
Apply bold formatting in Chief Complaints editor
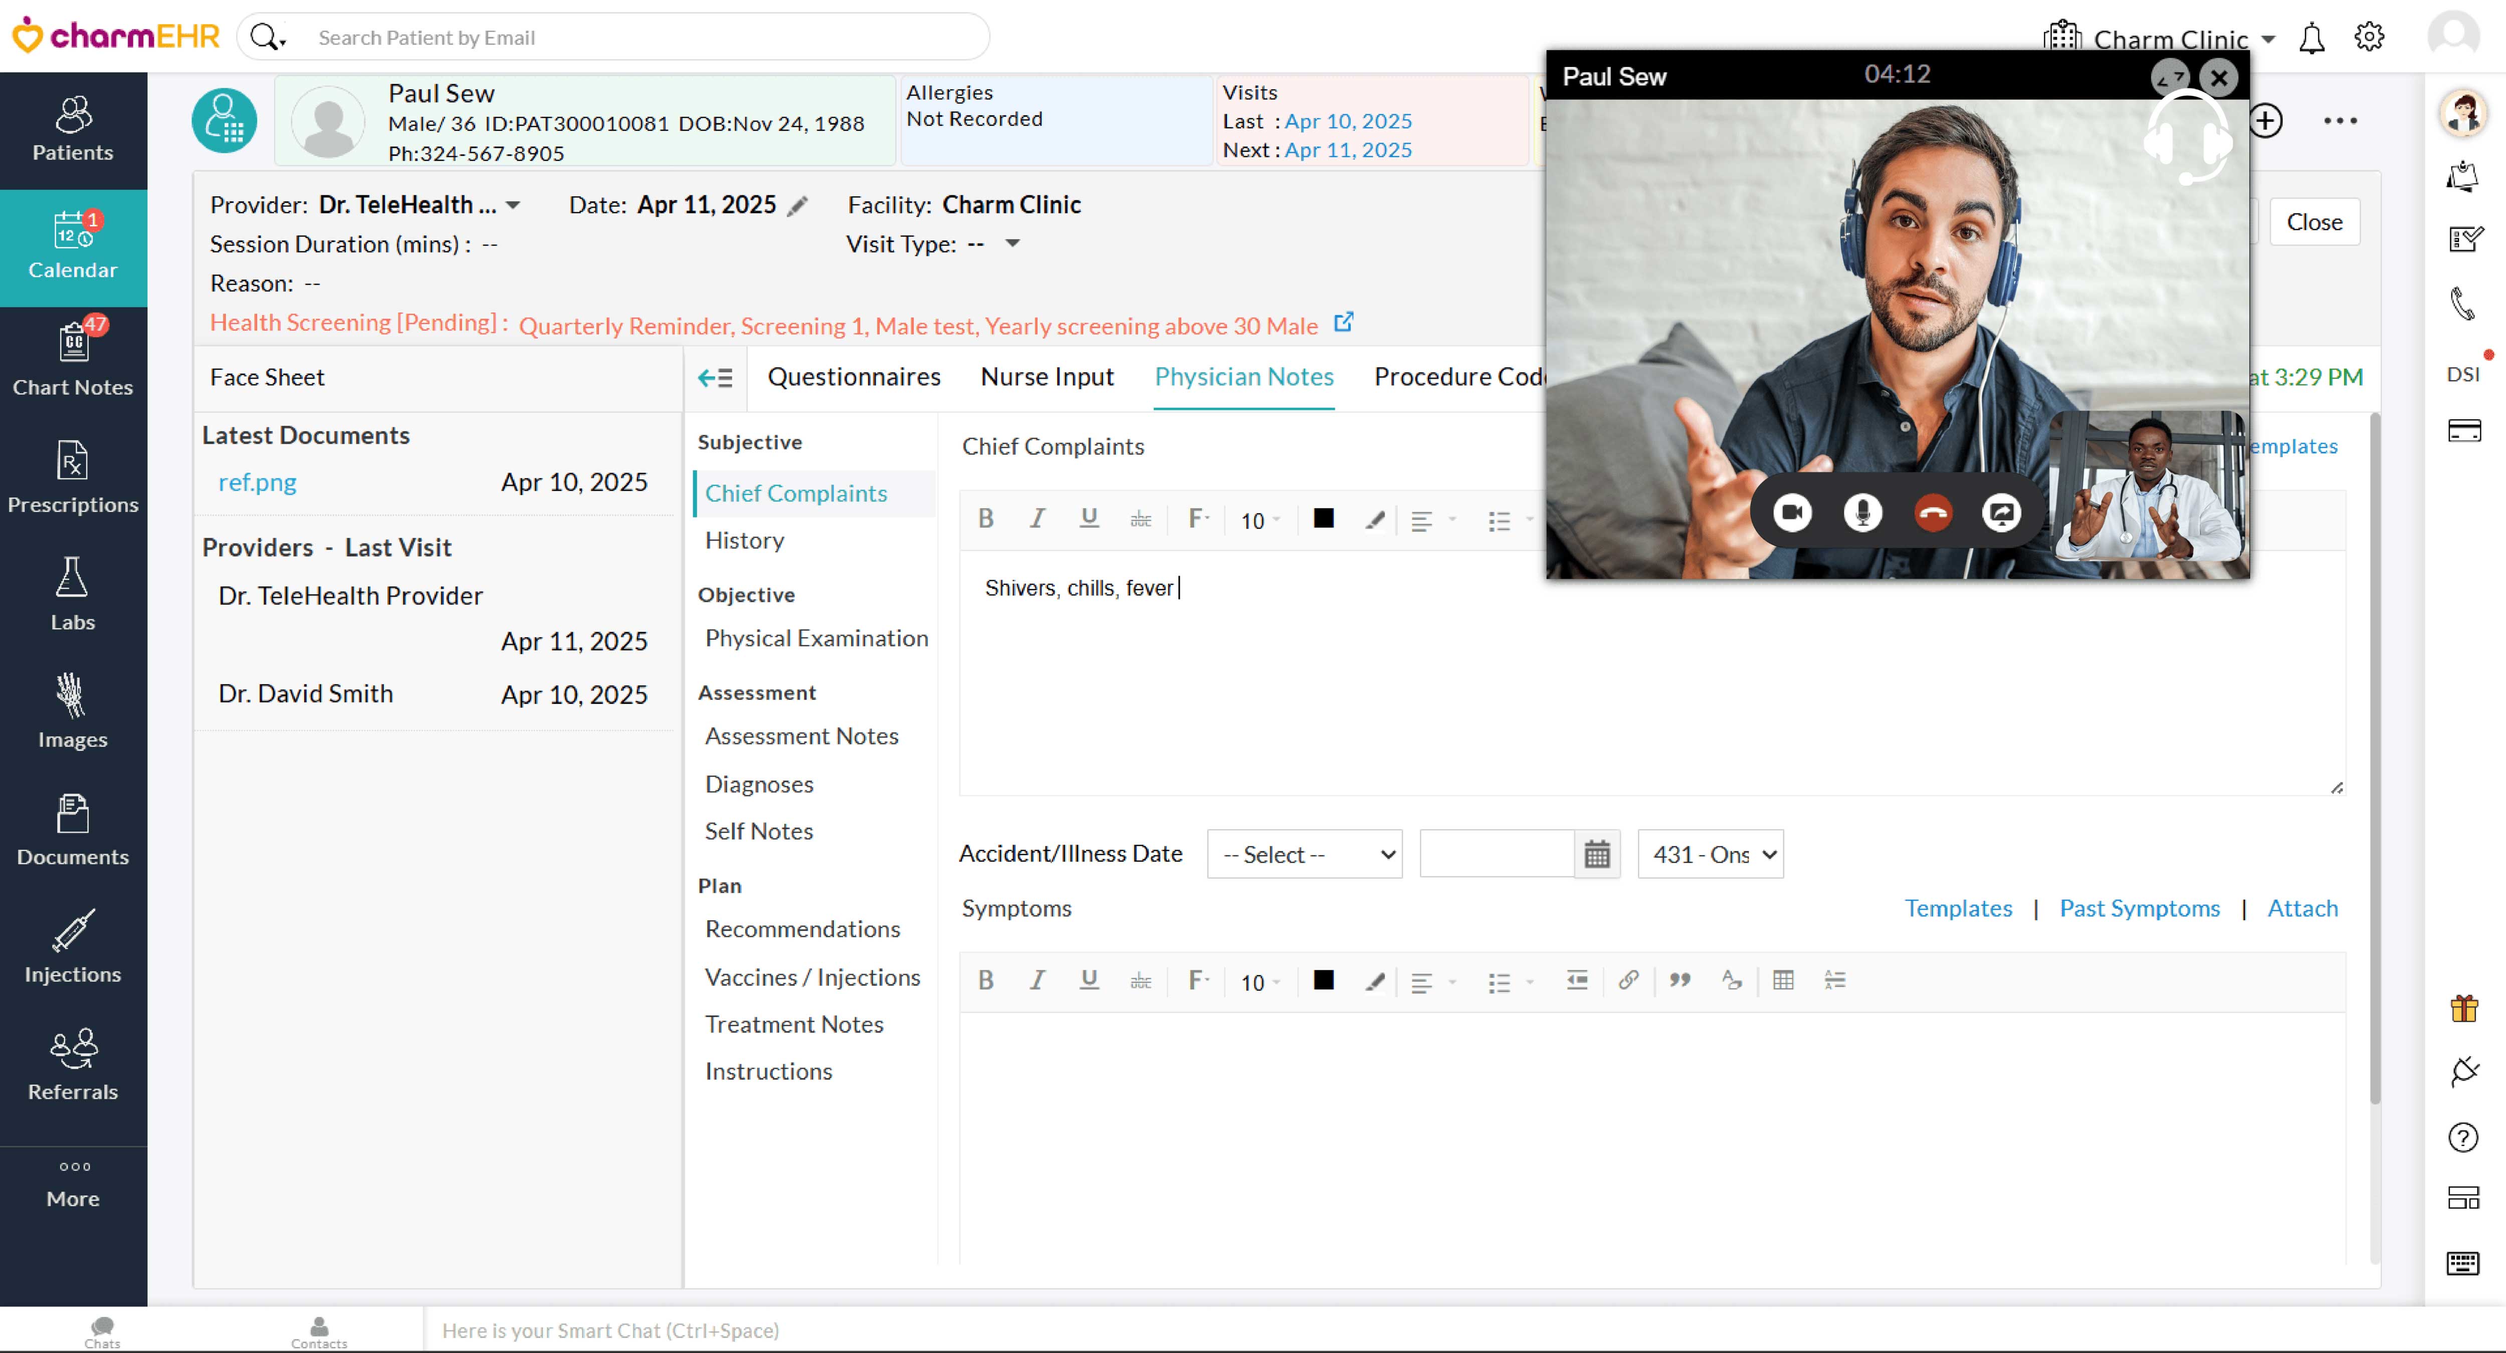(986, 519)
